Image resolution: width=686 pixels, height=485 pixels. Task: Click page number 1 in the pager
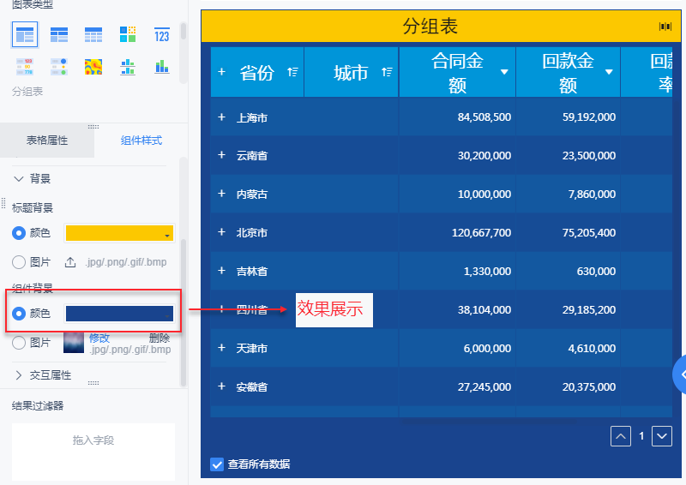641,436
